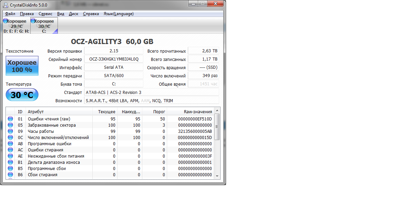Click the status orb for Дельта диапазона износа
Viewport: 397px width, 223px height.
click(x=10, y=162)
